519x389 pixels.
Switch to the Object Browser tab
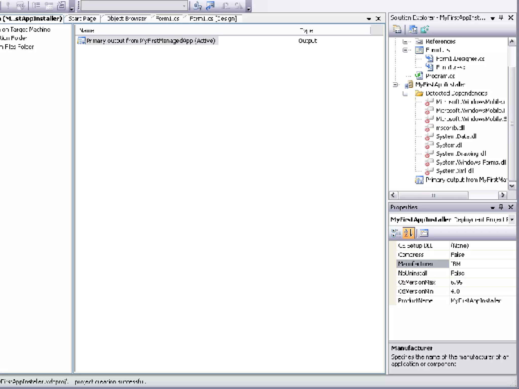(x=126, y=18)
